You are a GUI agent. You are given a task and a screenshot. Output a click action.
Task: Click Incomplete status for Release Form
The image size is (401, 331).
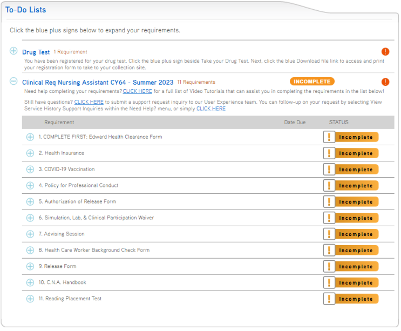click(357, 266)
